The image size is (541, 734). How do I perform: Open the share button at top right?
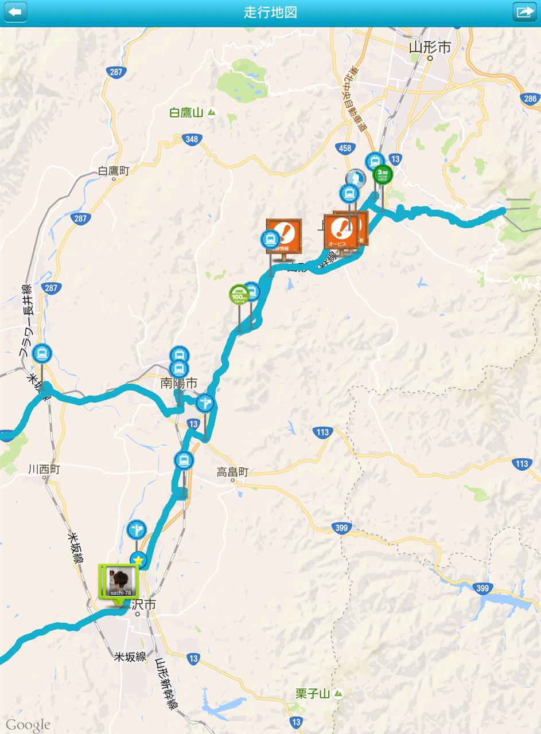524,12
